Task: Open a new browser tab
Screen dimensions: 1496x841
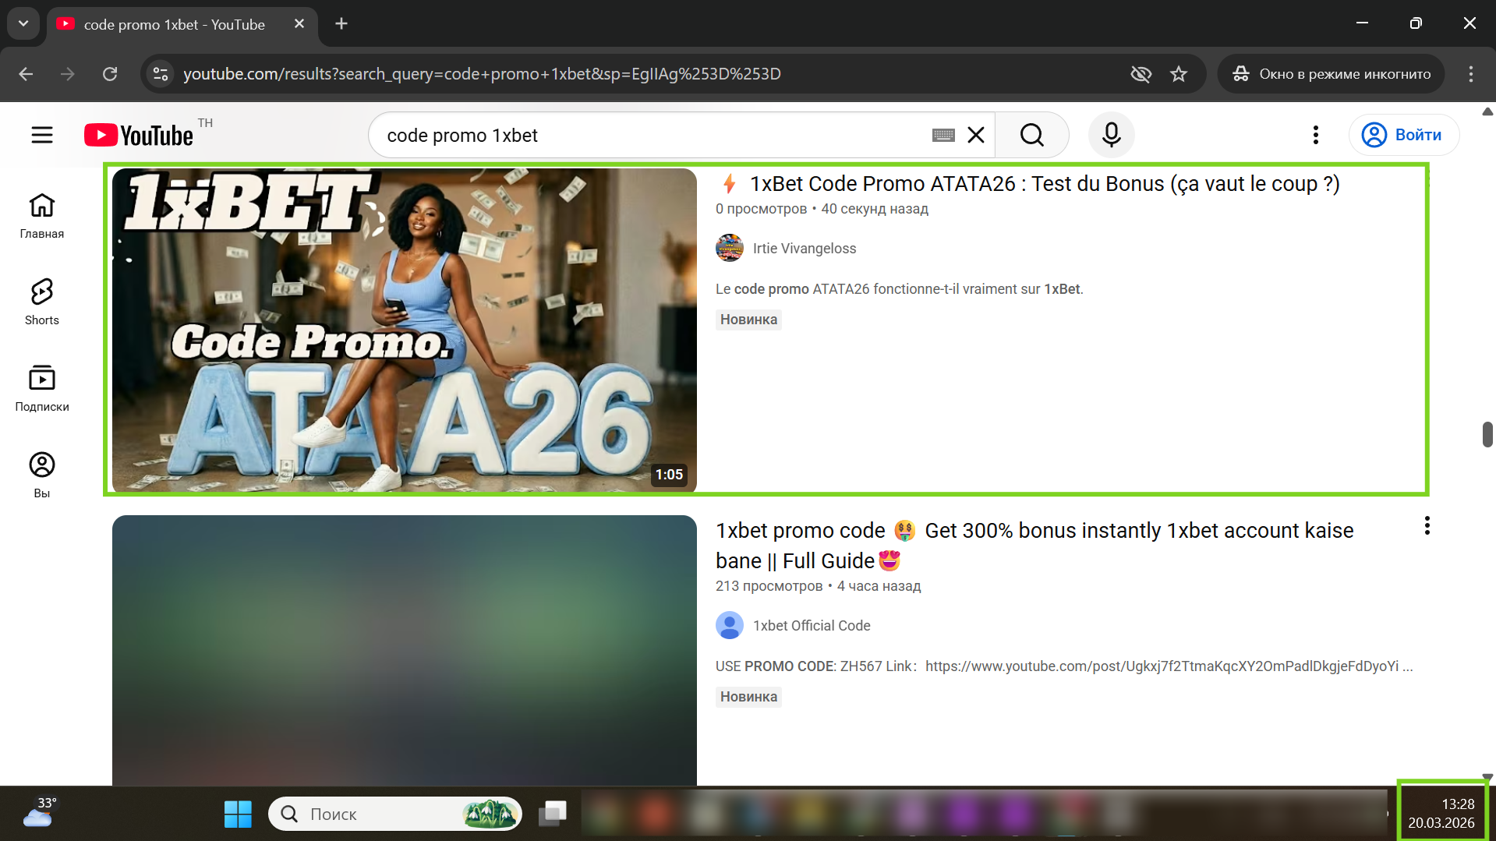Action: click(x=341, y=24)
